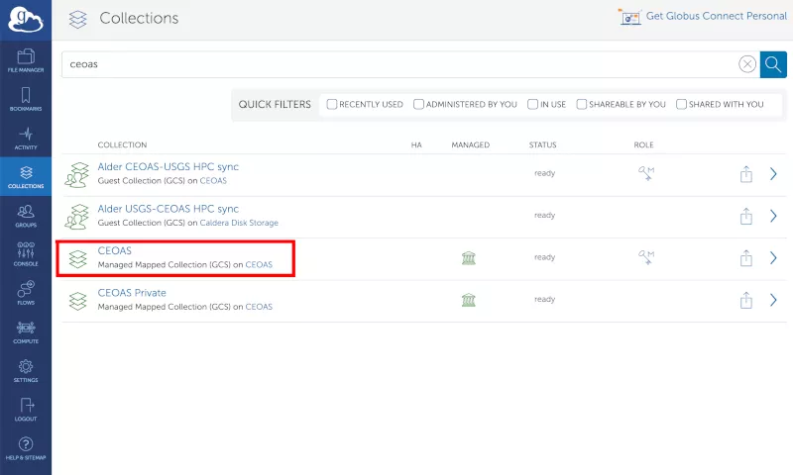The width and height of the screenshot is (793, 475).
Task: Open Settings in the sidebar
Action: point(26,371)
